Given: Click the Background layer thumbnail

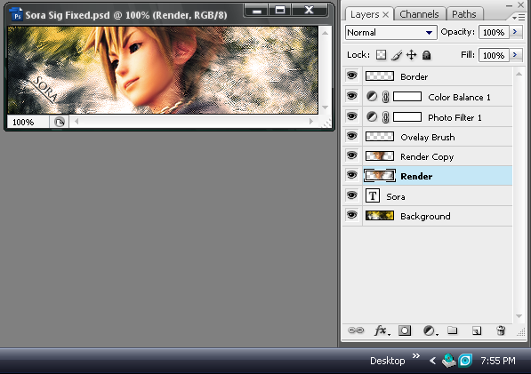Looking at the screenshot, I should [380, 215].
